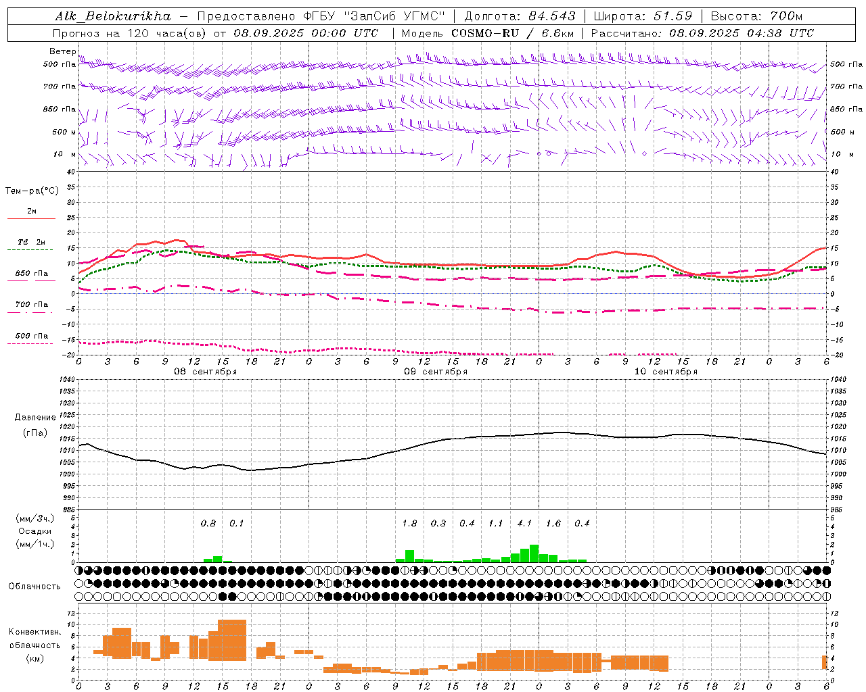This screenshot has width=866, height=692.
Task: Click the Тем-ра(°C) axis label
Action: coord(32,191)
